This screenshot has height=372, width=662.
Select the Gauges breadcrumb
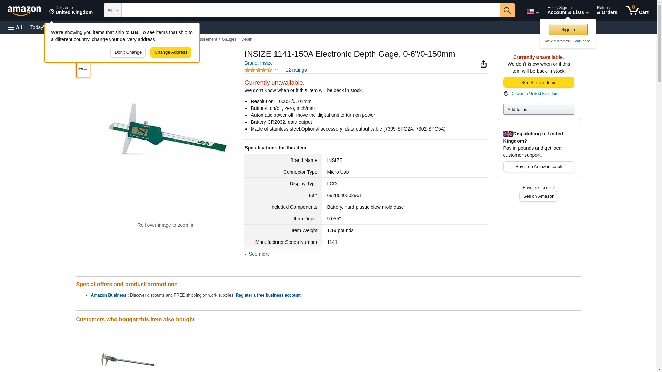click(229, 39)
